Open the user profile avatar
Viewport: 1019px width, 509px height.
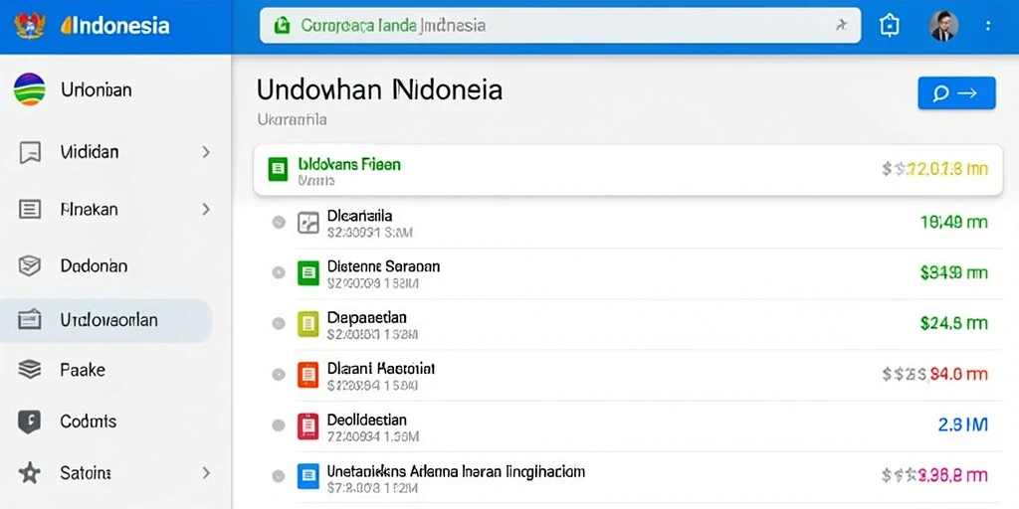tap(943, 26)
